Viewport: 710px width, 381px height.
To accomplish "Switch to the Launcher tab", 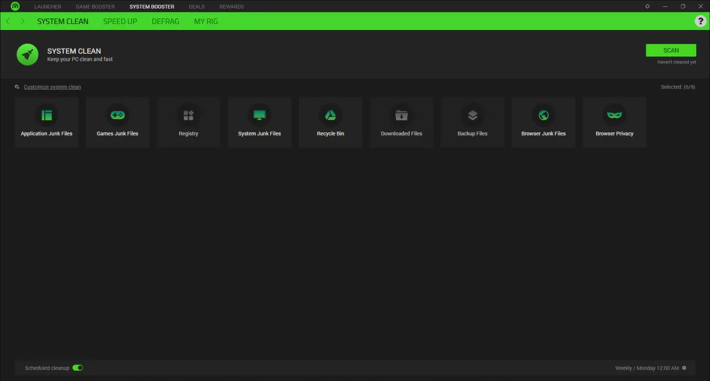I will pyautogui.click(x=48, y=7).
